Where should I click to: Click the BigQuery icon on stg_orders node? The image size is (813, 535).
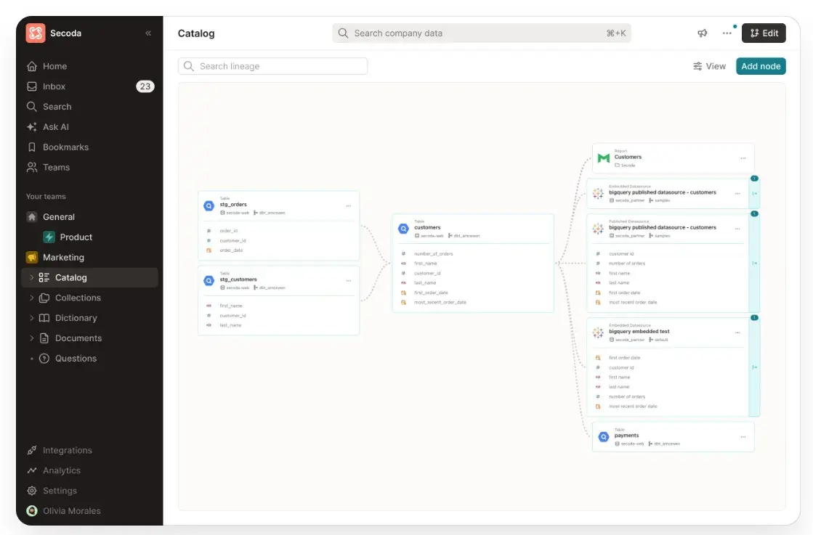click(x=209, y=205)
